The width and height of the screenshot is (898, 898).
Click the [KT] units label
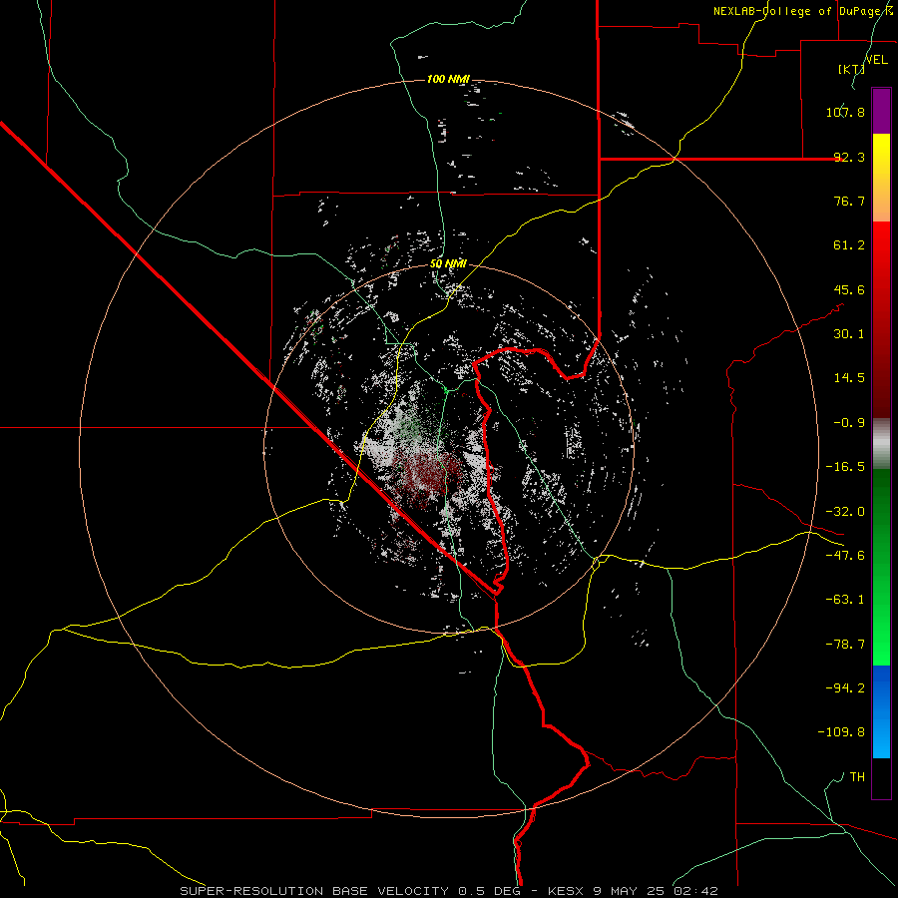pos(852,69)
